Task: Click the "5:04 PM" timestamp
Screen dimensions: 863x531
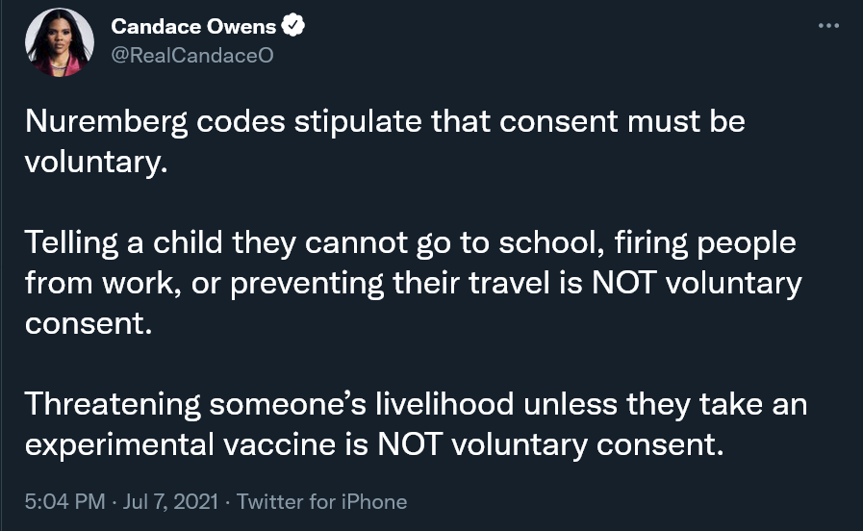Action: coord(58,501)
